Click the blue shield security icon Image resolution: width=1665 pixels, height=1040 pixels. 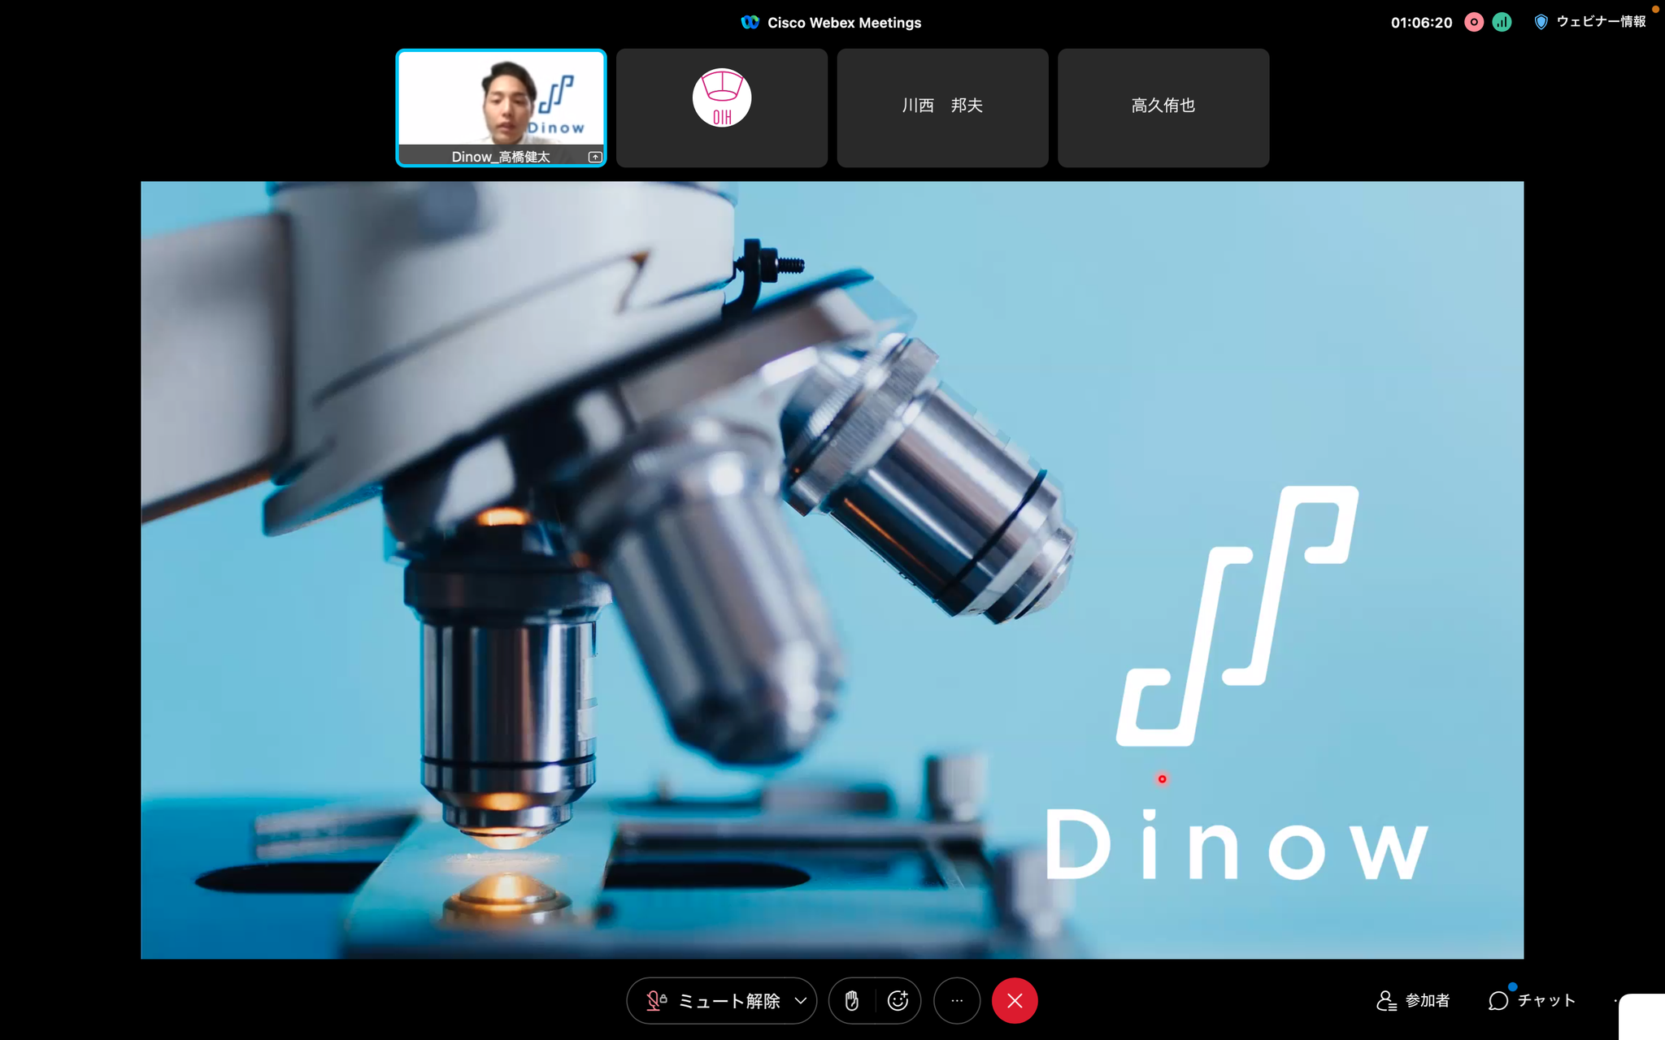(1541, 23)
